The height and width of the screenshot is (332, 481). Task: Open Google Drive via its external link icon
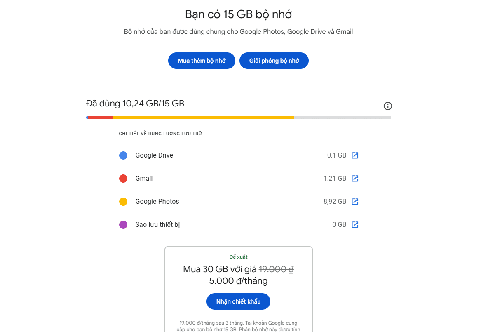355,155
